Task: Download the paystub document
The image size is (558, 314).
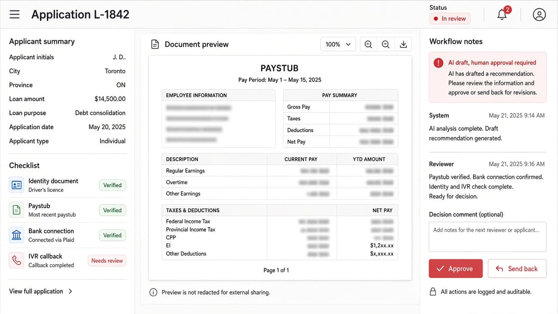Action: click(403, 44)
